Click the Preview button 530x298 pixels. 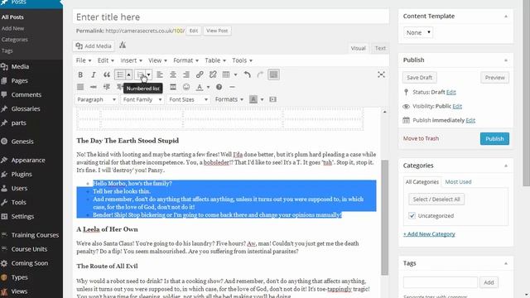[494, 78]
